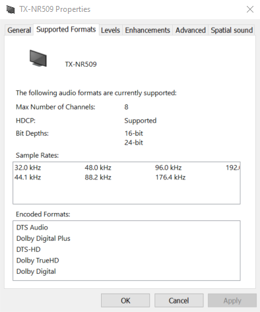Select the 176.4 kHz sample rate
The width and height of the screenshot is (260, 312).
170,177
